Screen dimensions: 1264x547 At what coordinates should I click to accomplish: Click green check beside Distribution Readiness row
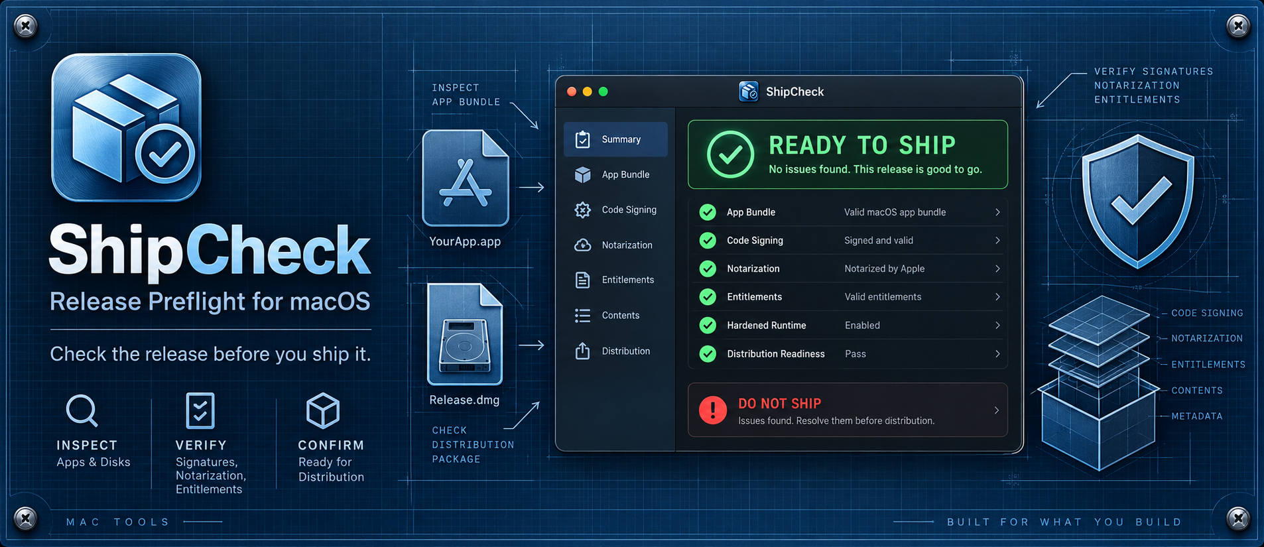(x=708, y=354)
